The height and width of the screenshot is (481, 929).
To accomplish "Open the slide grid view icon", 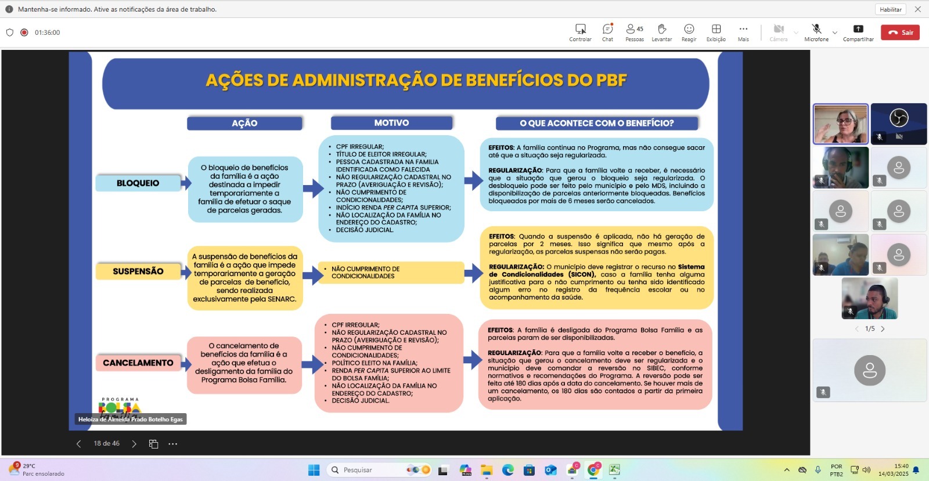I will [x=153, y=444].
